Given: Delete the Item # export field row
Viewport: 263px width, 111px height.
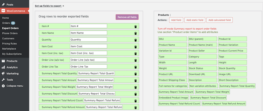Looking at the screenshot, I should pos(135,27).
